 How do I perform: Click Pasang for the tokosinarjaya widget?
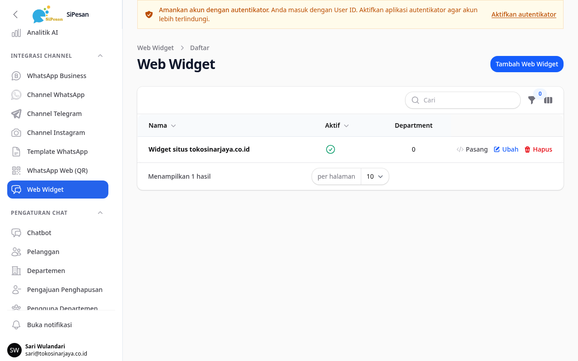click(472, 149)
